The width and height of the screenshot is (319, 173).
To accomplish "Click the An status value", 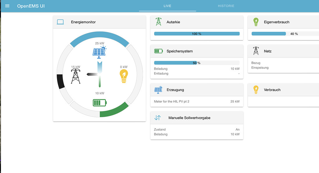I will point(237,130).
